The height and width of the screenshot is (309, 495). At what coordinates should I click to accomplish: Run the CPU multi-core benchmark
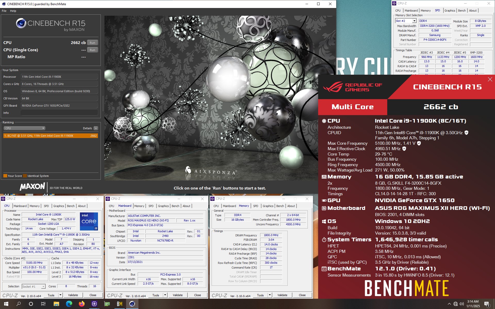pyautogui.click(x=93, y=43)
